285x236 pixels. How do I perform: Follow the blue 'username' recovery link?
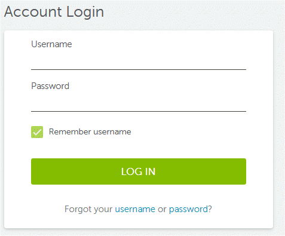[x=135, y=209]
